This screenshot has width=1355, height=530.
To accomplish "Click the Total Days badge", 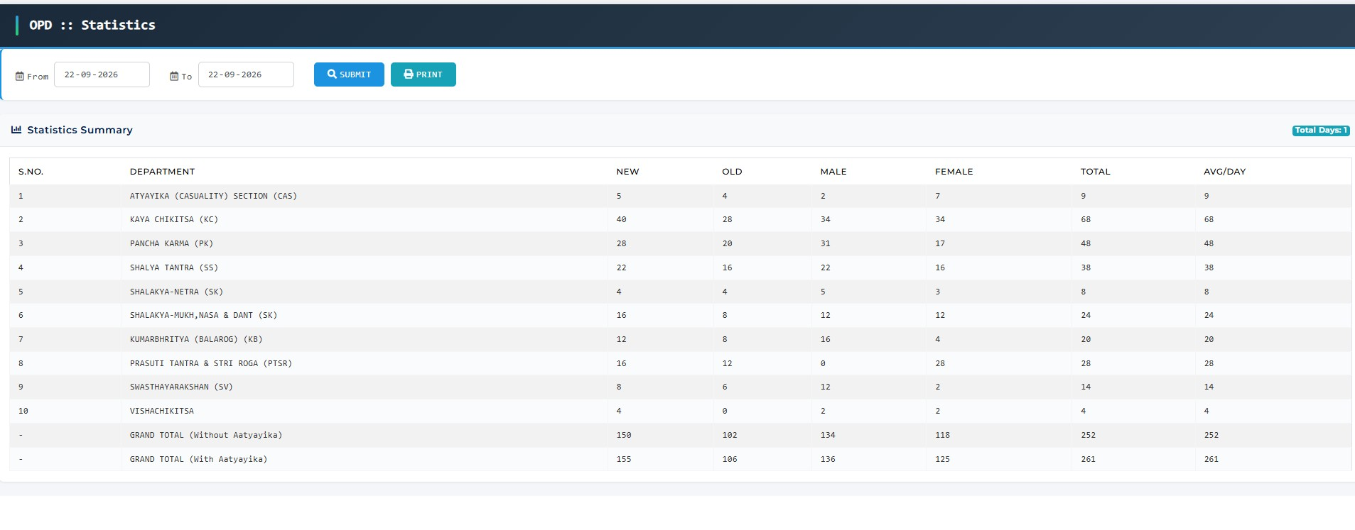I will (x=1321, y=131).
